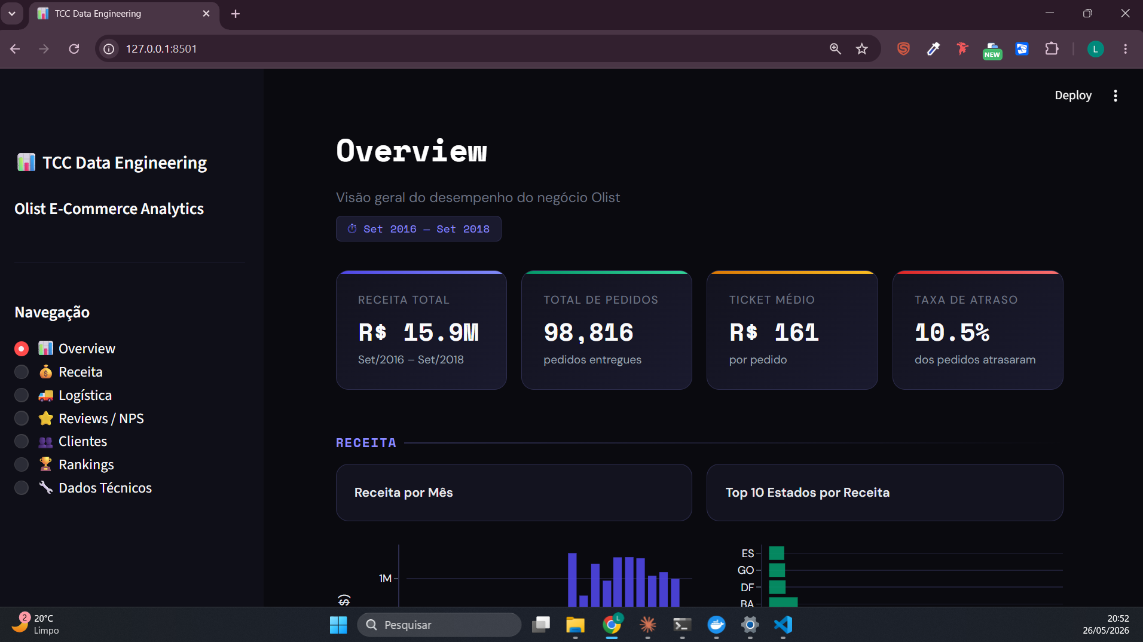1143x642 pixels.
Task: Click the DF bar in states chart
Action: point(777,587)
